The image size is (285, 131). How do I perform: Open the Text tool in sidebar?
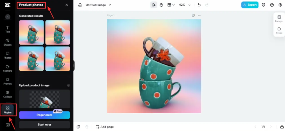pos(7,29)
